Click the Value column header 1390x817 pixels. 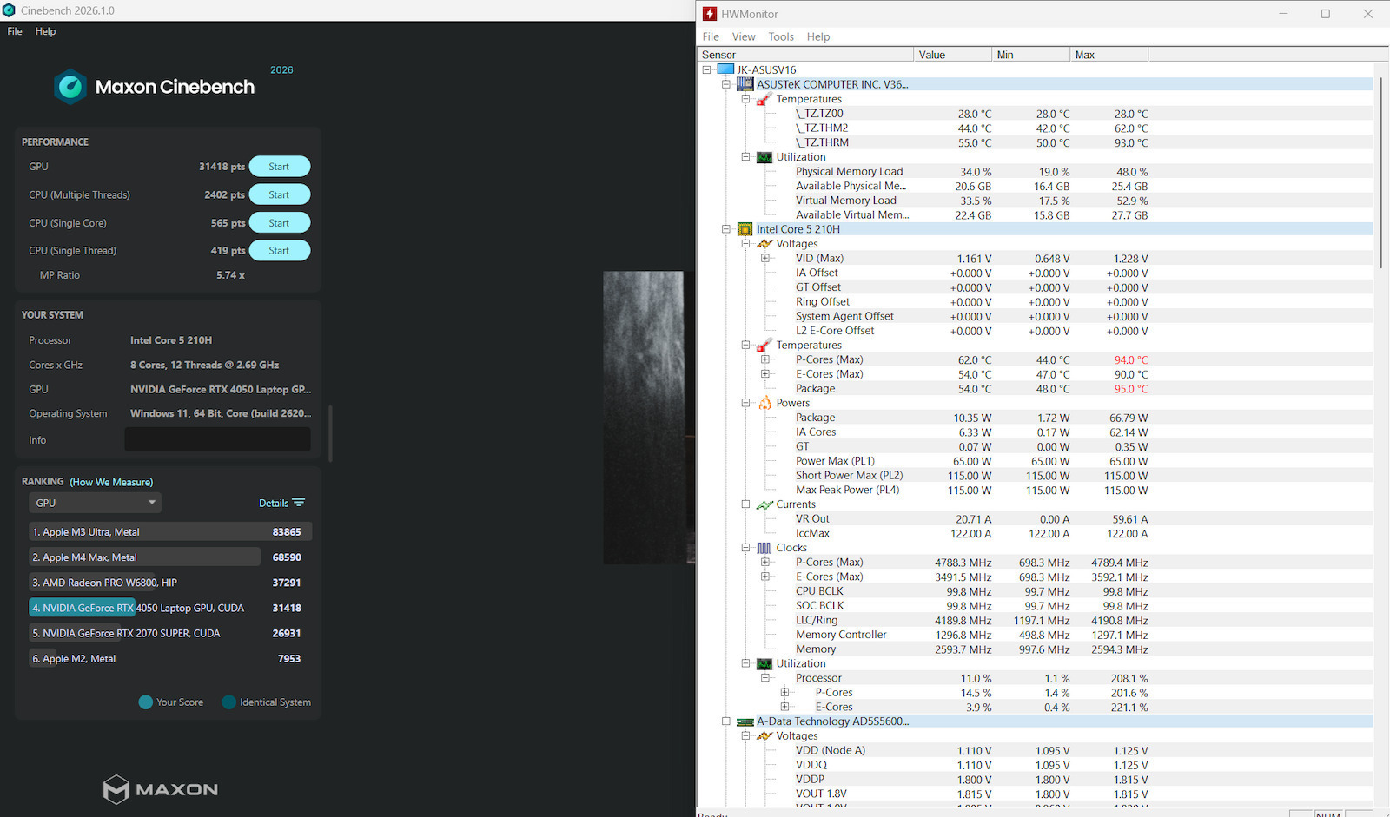[953, 55]
